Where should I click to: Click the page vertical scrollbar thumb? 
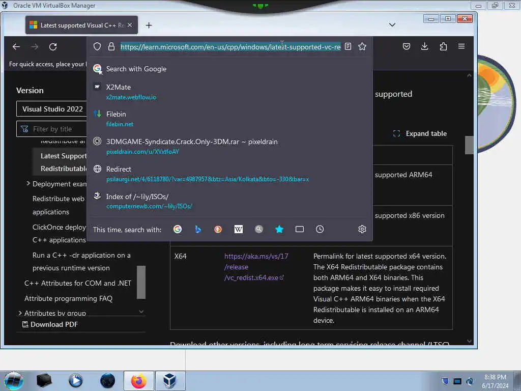(469, 145)
